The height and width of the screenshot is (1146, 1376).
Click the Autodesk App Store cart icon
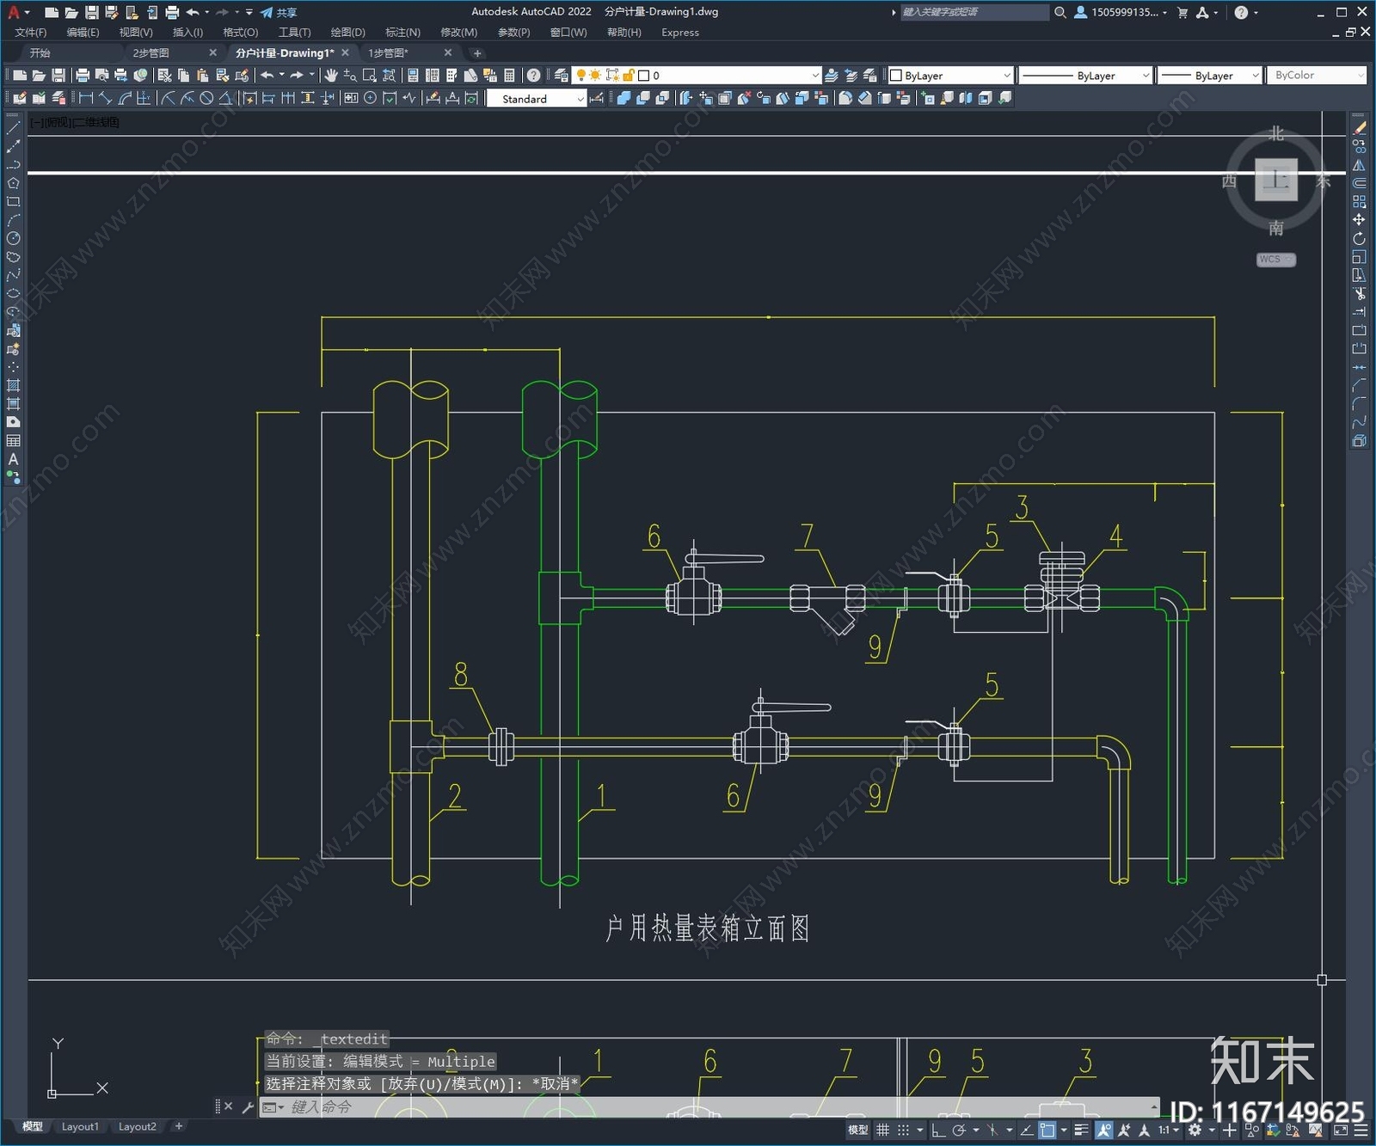click(1182, 12)
